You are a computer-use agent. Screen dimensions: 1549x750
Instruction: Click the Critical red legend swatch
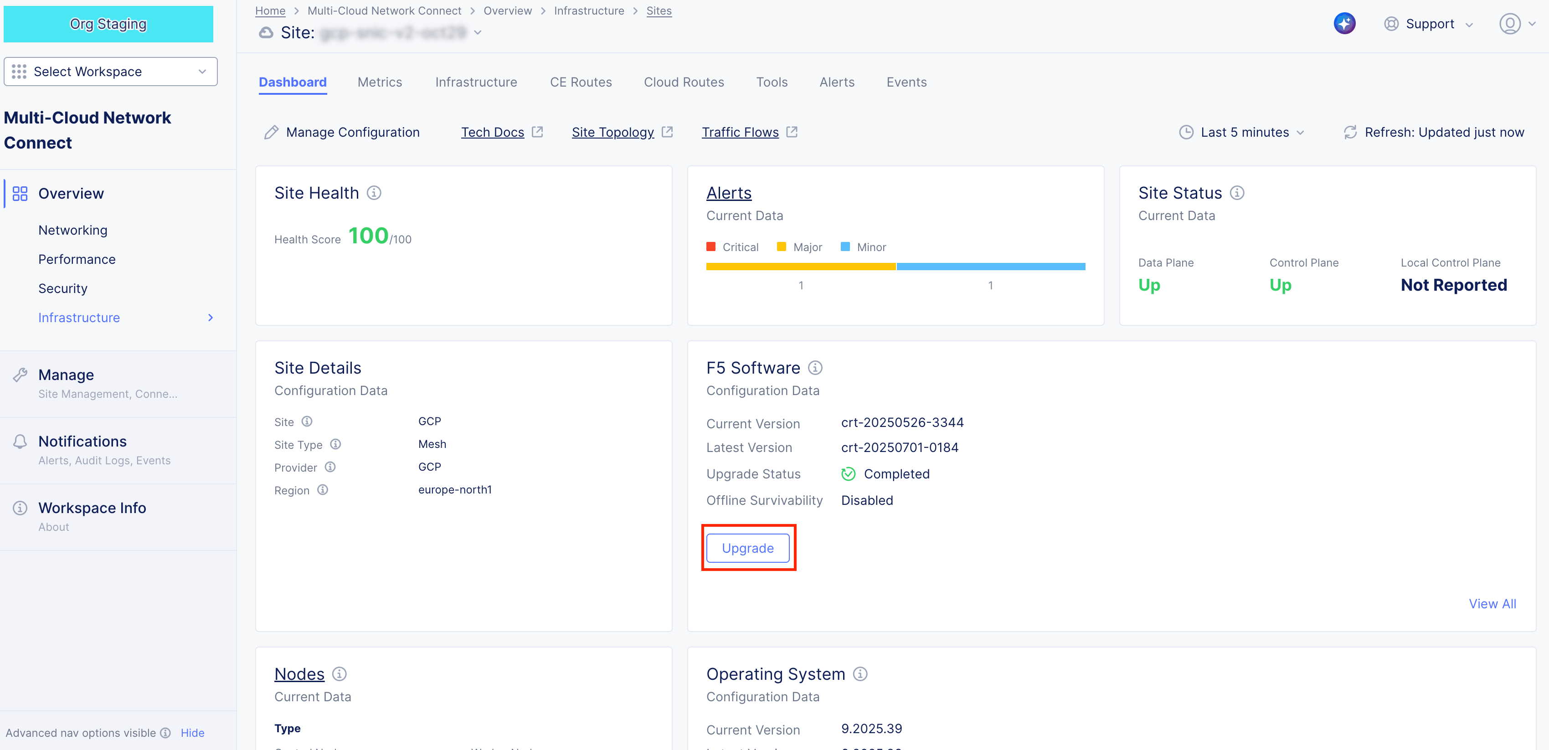(712, 247)
